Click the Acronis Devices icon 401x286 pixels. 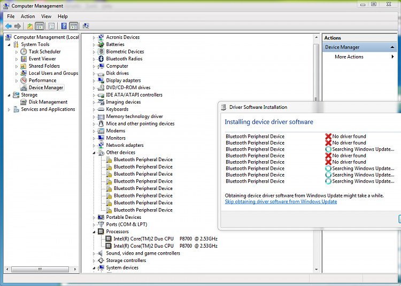[101, 37]
